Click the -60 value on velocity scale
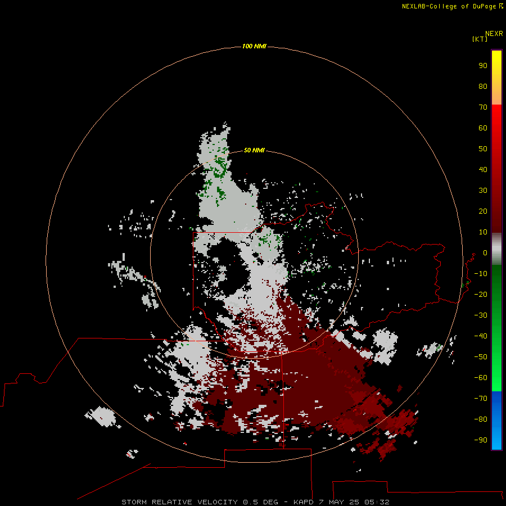This screenshot has width=506, height=506. coord(481,378)
